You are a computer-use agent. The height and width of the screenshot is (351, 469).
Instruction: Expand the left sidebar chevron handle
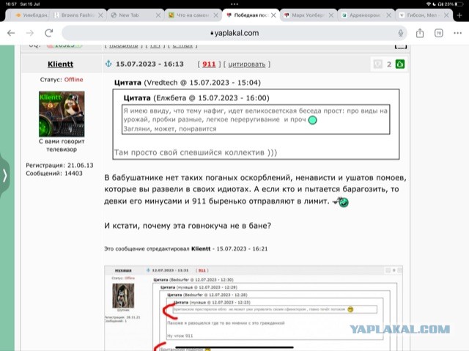pyautogui.click(x=4, y=175)
